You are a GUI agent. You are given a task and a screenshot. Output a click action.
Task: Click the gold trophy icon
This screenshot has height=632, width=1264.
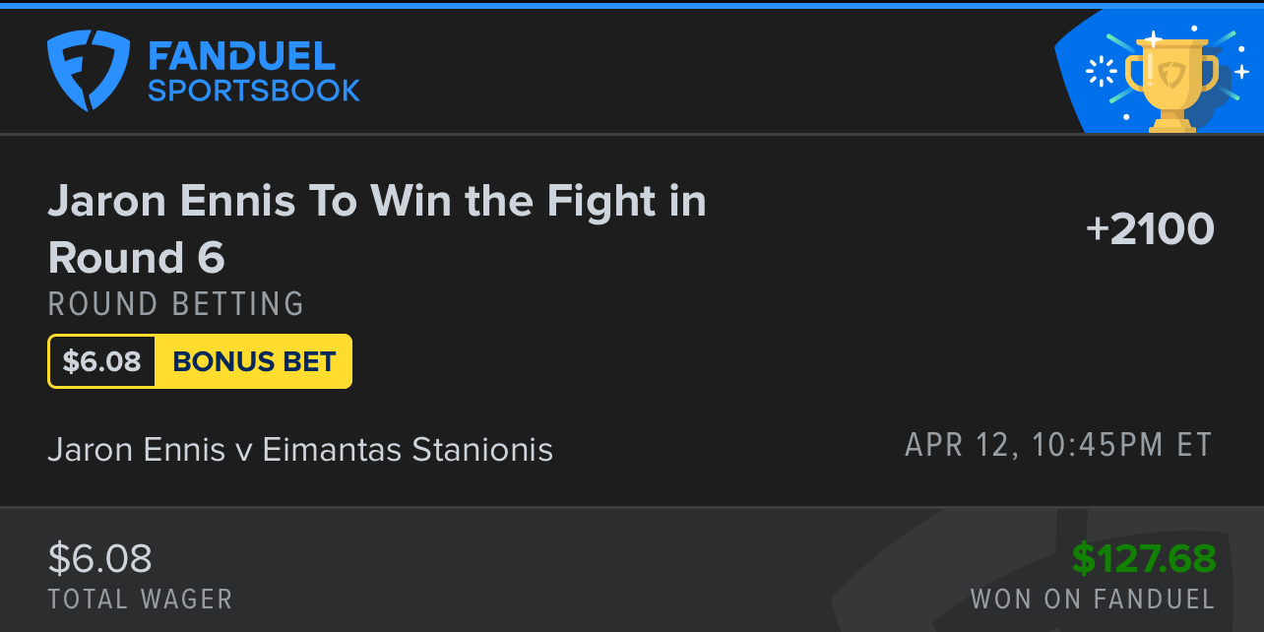point(1171,84)
